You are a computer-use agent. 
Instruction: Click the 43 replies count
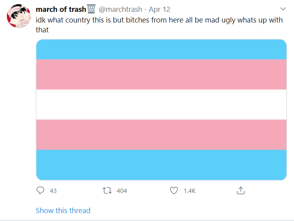pyautogui.click(x=53, y=191)
